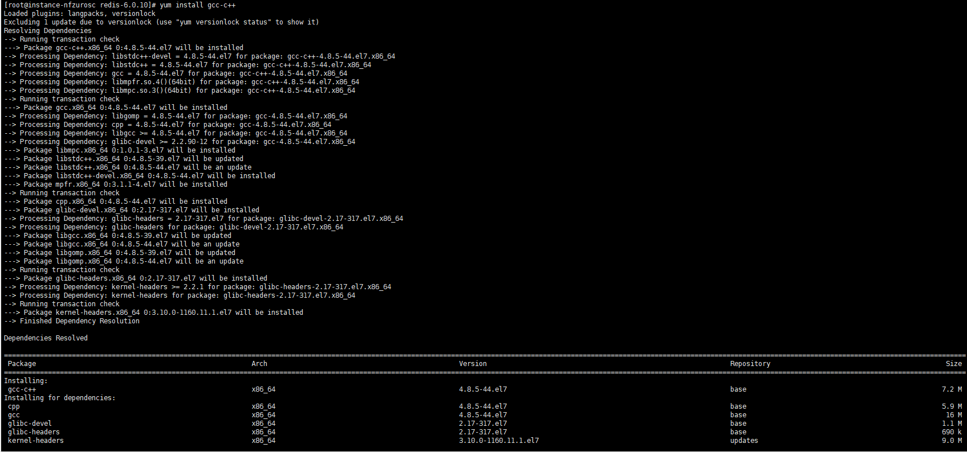Screen dimensions: 967x452
Task: Select the 'Installing:' section label
Action: coord(26,381)
